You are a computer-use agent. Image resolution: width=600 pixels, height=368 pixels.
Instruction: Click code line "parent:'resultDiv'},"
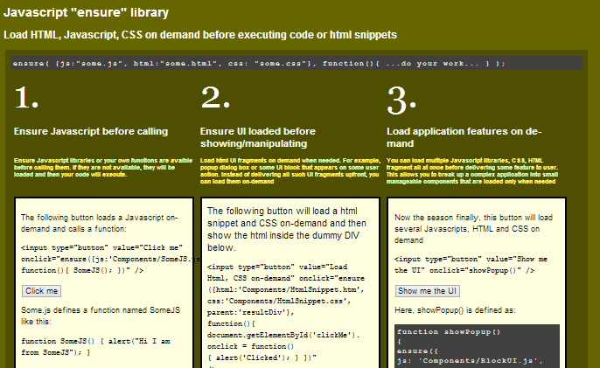251,313
